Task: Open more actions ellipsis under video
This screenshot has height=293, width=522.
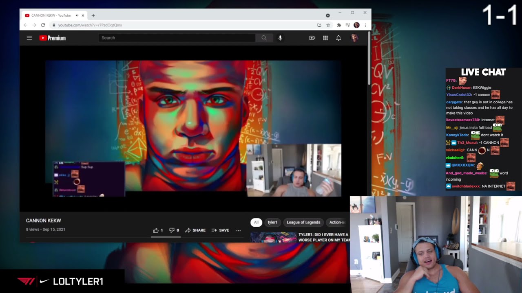Action: [239, 230]
